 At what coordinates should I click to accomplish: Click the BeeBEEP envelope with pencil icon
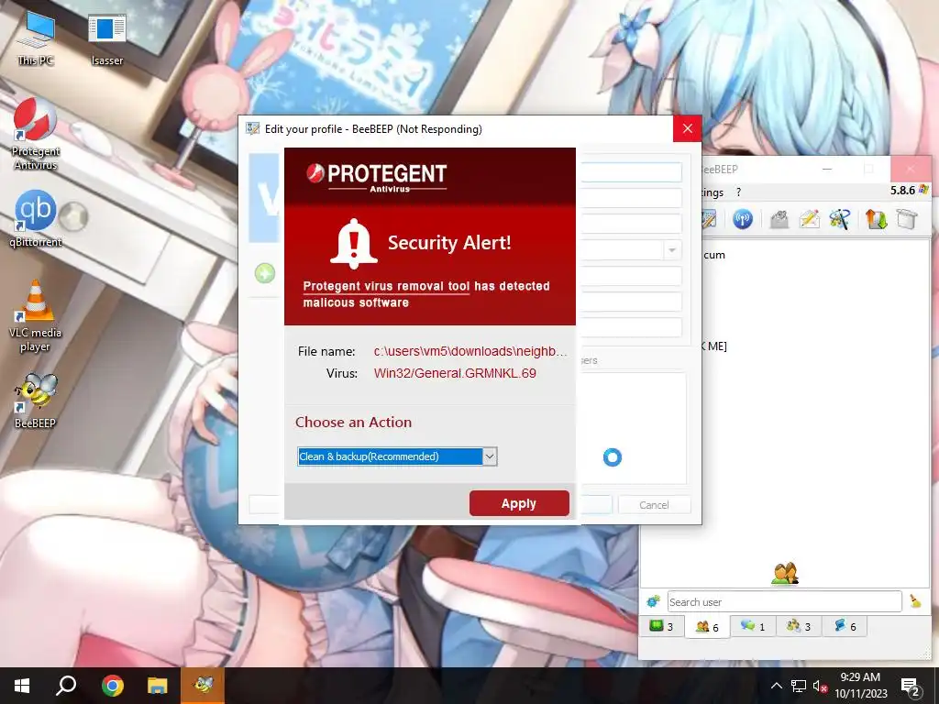click(809, 219)
